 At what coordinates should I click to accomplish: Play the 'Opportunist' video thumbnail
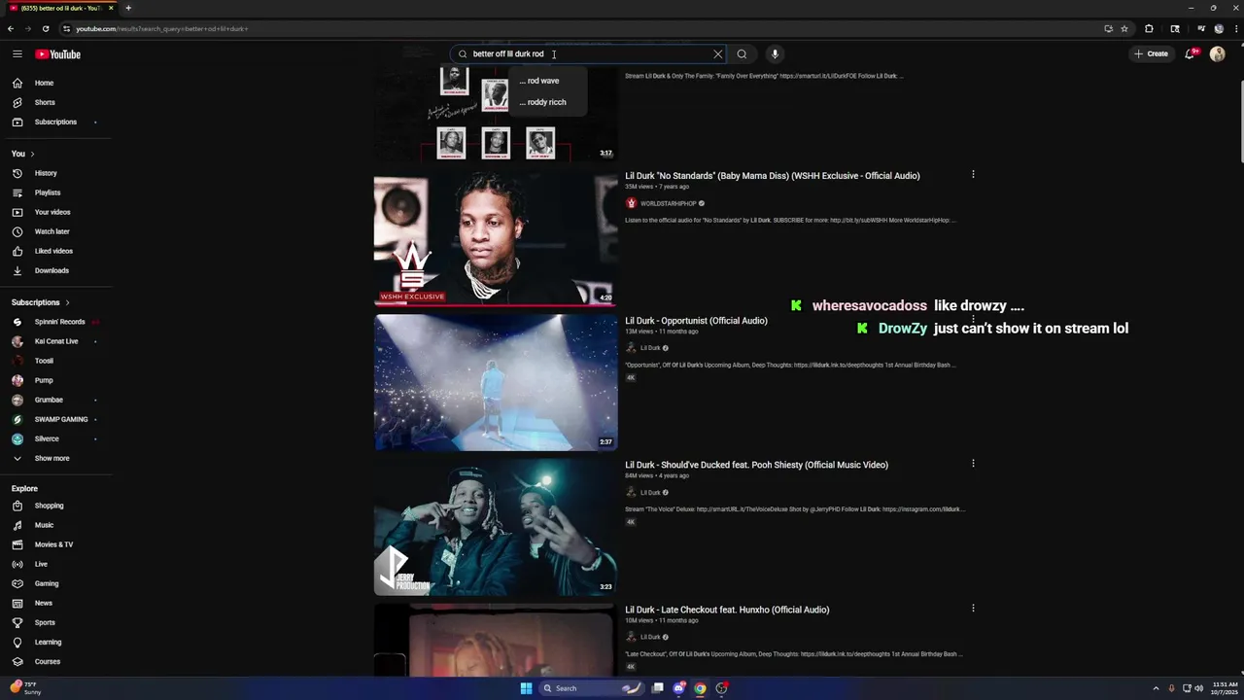click(x=496, y=382)
